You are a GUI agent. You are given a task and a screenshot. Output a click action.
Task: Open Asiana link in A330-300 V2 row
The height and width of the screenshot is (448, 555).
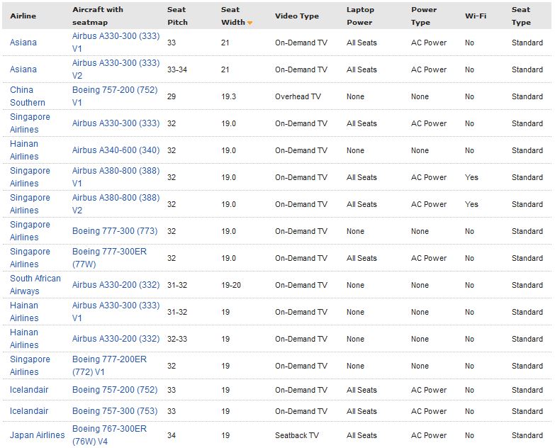click(23, 69)
